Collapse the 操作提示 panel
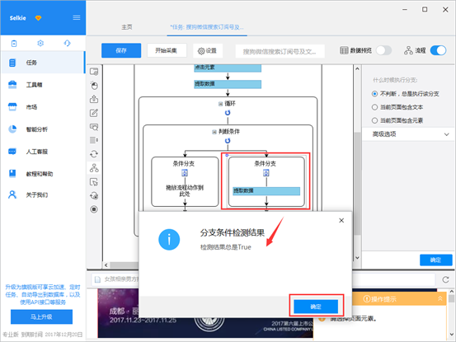456x342 pixels. coord(440,298)
